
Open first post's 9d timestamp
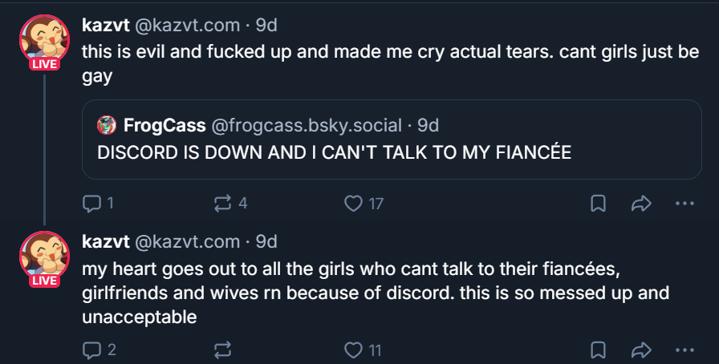point(266,25)
